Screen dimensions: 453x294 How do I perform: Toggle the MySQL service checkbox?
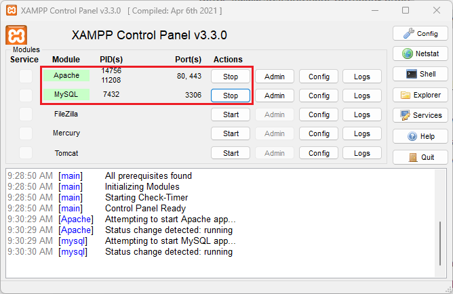[x=26, y=96]
